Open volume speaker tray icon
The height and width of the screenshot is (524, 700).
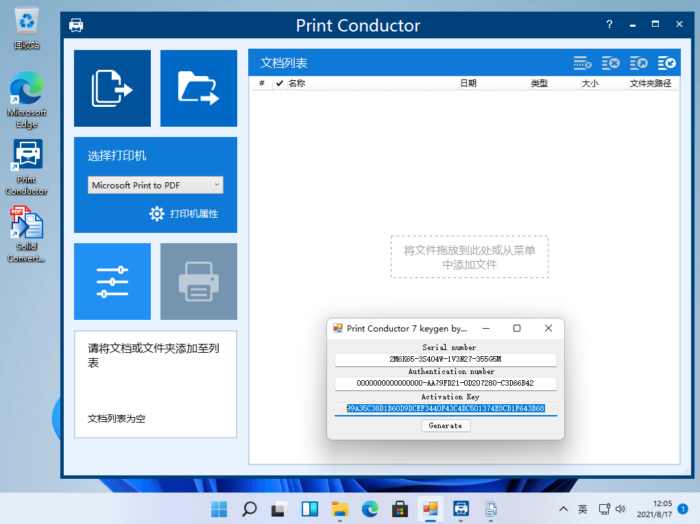pyautogui.click(x=620, y=509)
